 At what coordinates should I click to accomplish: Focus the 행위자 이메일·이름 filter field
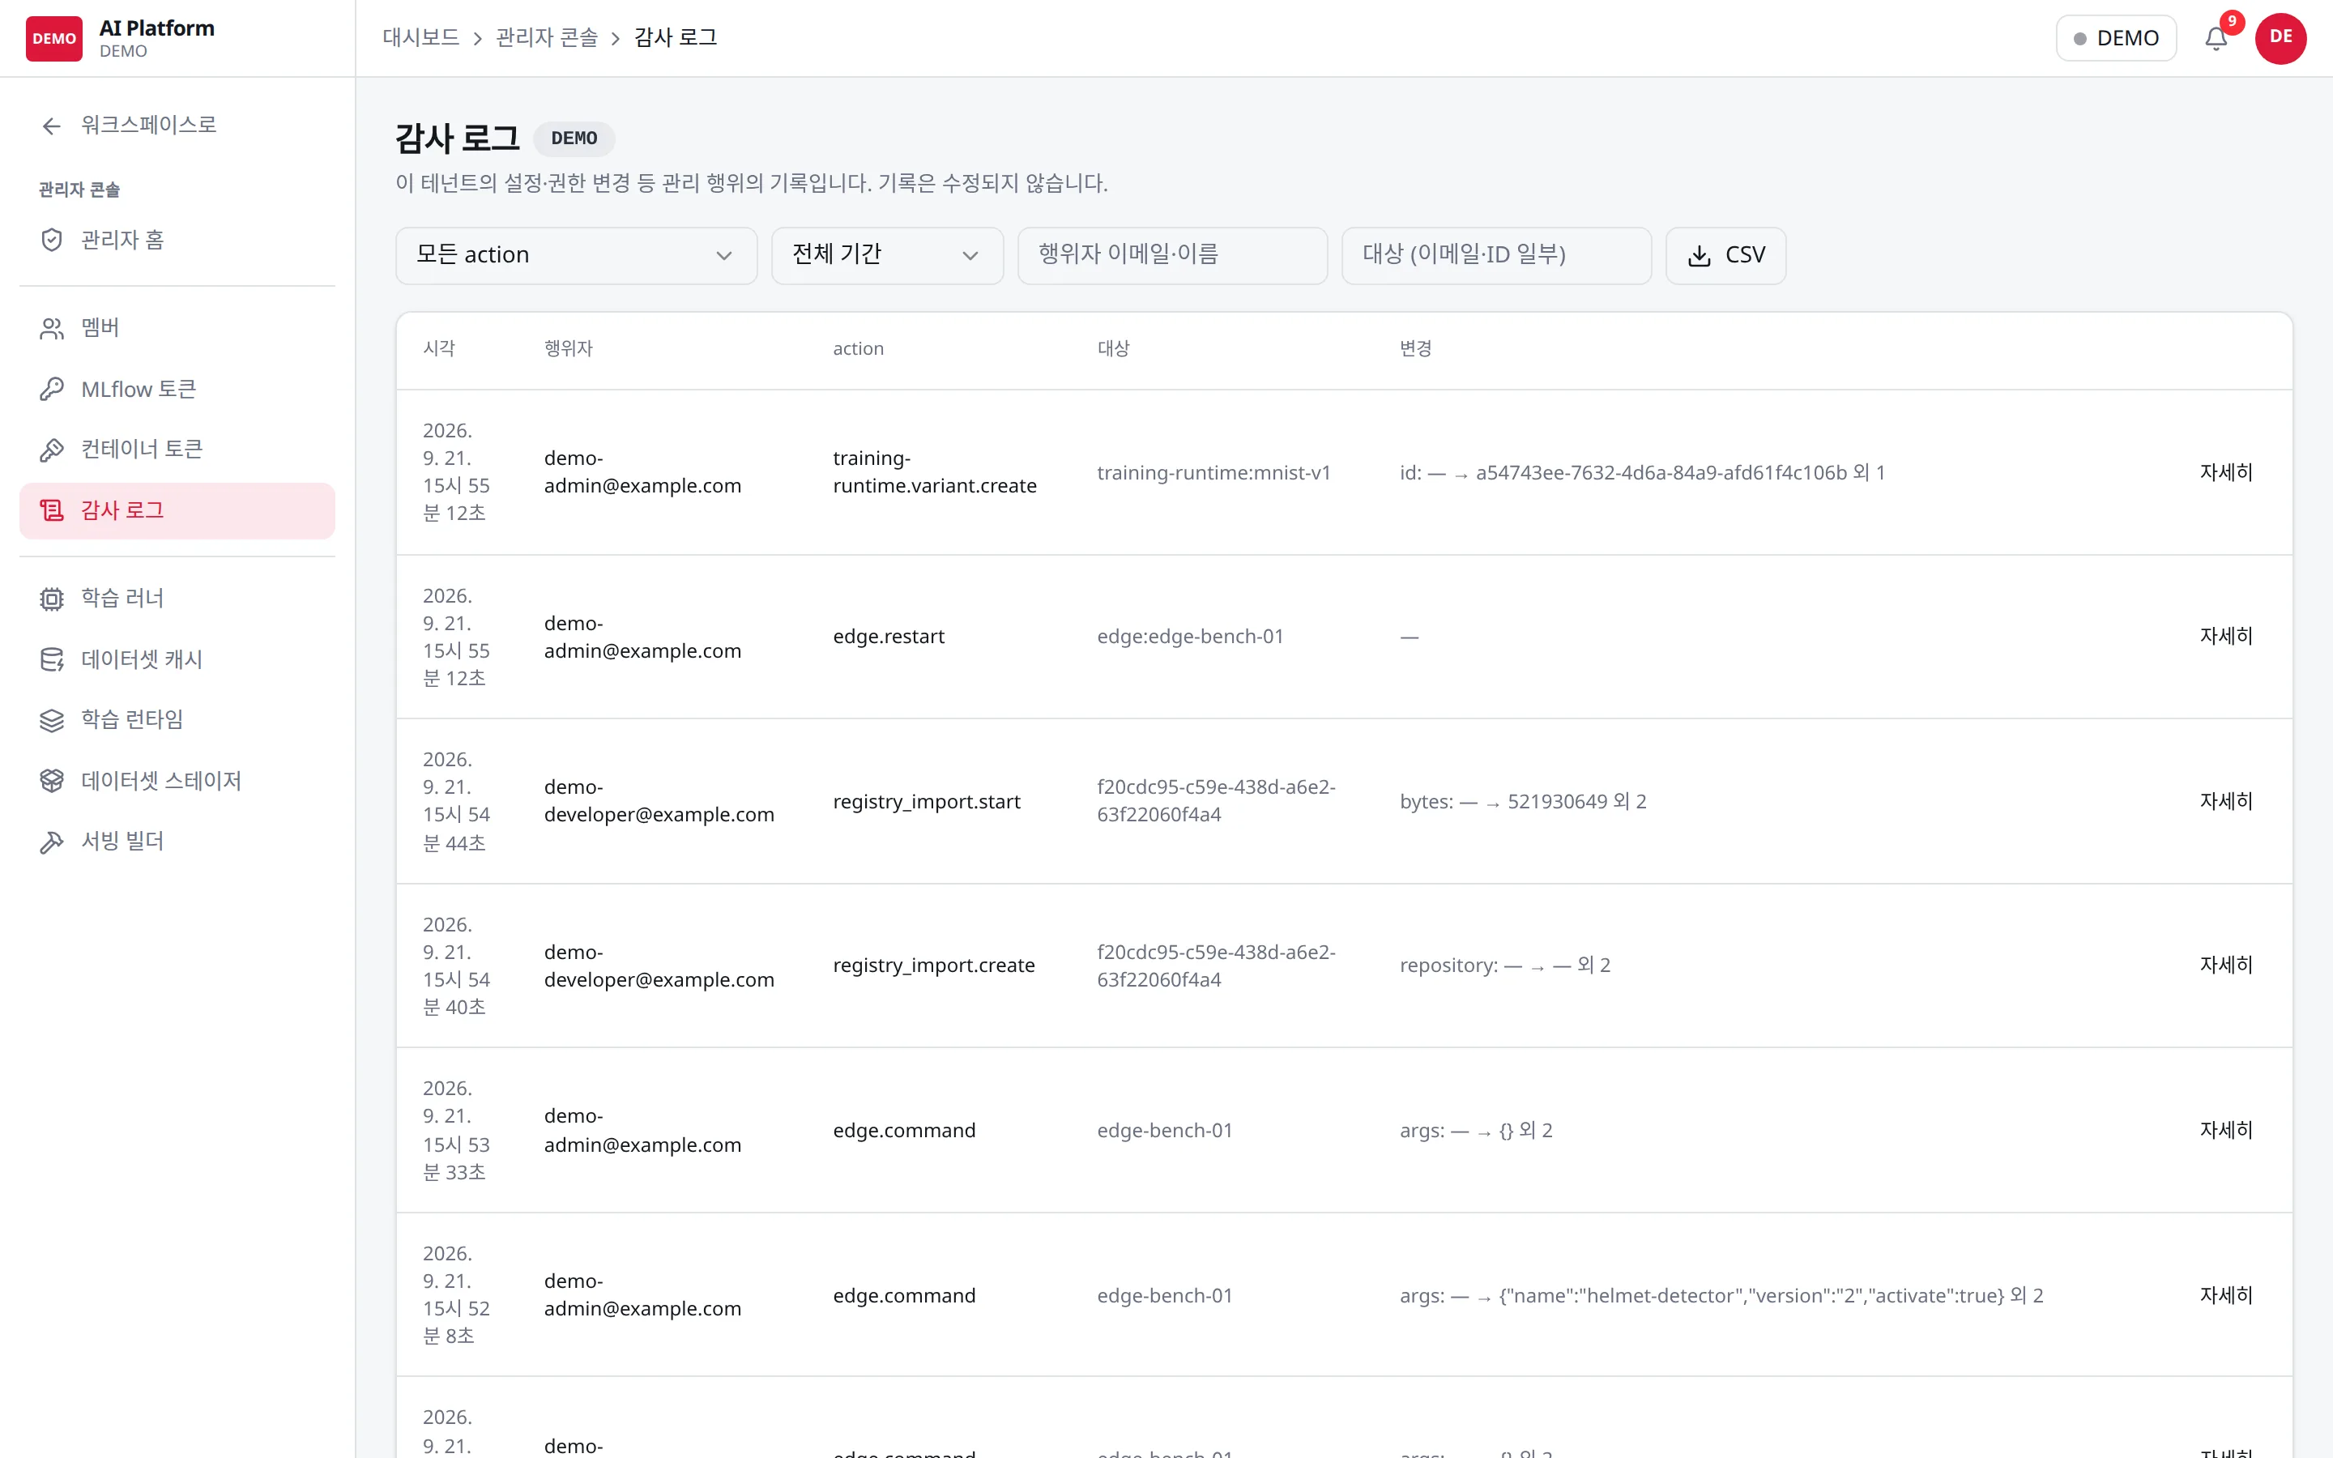(1172, 255)
